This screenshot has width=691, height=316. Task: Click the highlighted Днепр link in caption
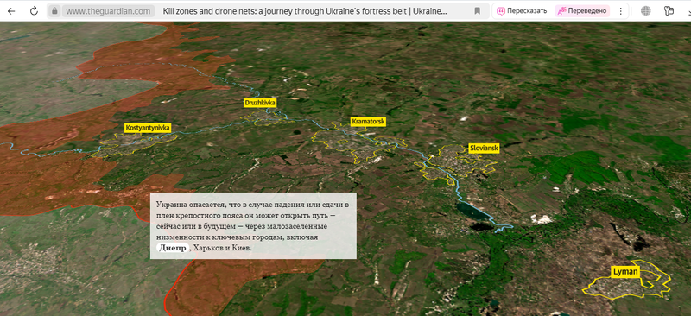[x=172, y=248]
